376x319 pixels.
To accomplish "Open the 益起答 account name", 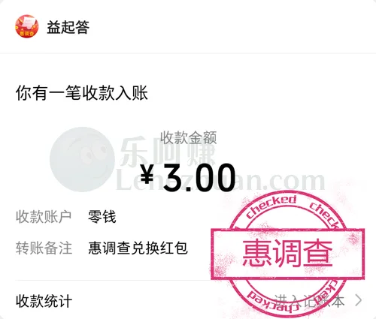I will [x=68, y=27].
